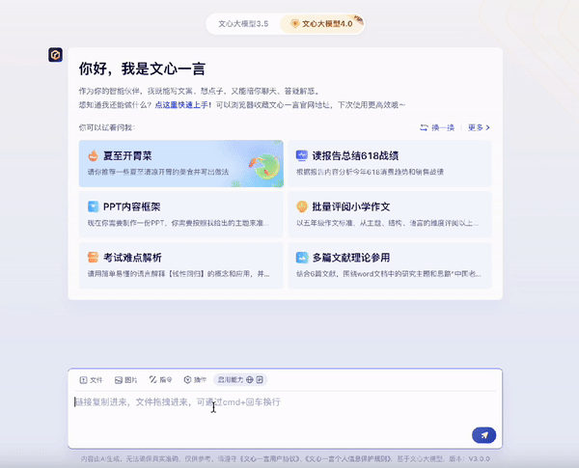Open 《文心一言个人信息保护规则》 link
The image size is (579, 468).
pyautogui.click(x=349, y=458)
